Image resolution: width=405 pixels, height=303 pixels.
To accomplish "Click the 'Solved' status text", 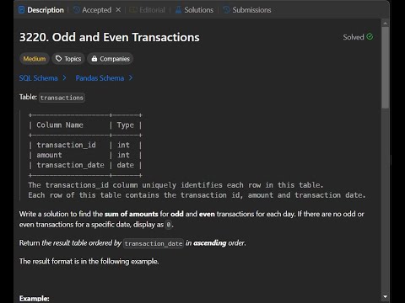I will tap(354, 37).
